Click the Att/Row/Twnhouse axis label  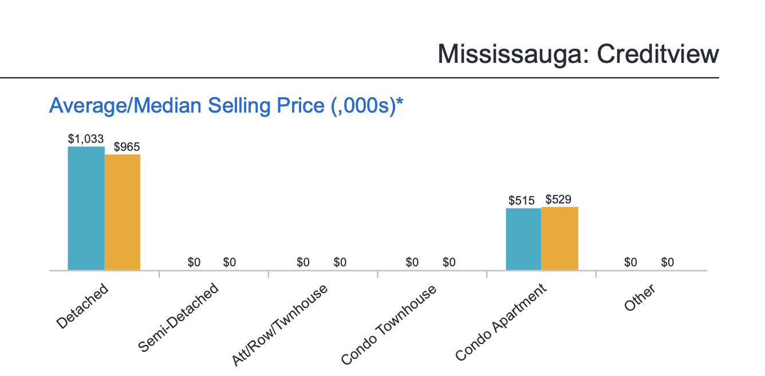point(280,324)
